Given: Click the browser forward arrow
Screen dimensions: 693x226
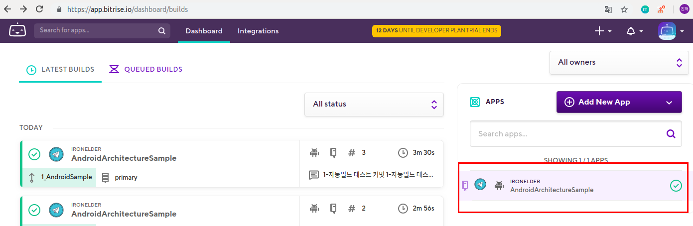Looking at the screenshot, I should coord(23,9).
